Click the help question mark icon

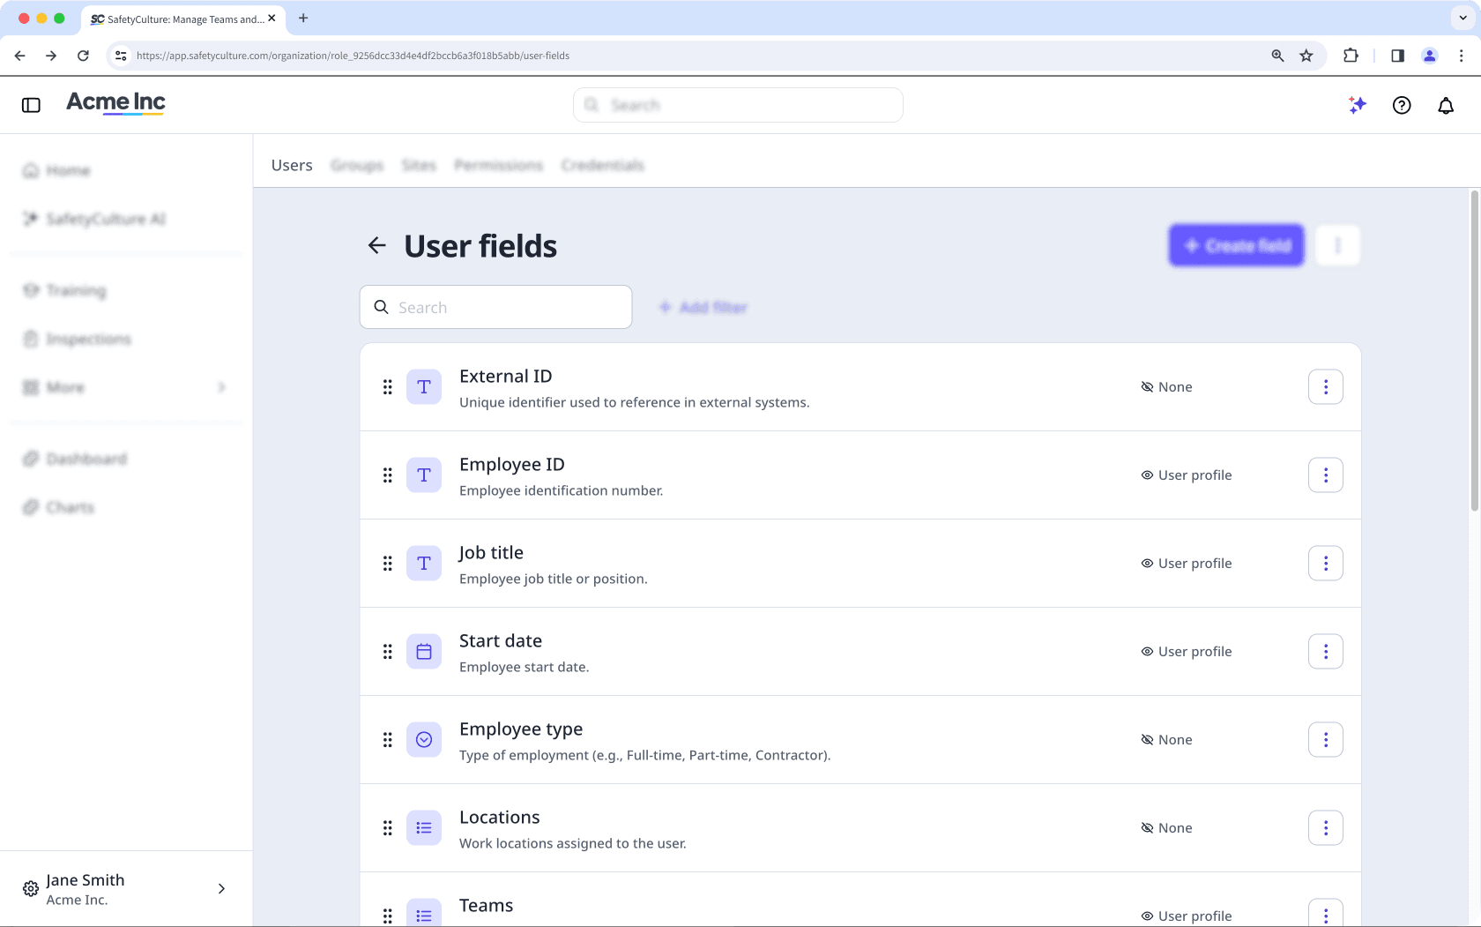click(1402, 105)
